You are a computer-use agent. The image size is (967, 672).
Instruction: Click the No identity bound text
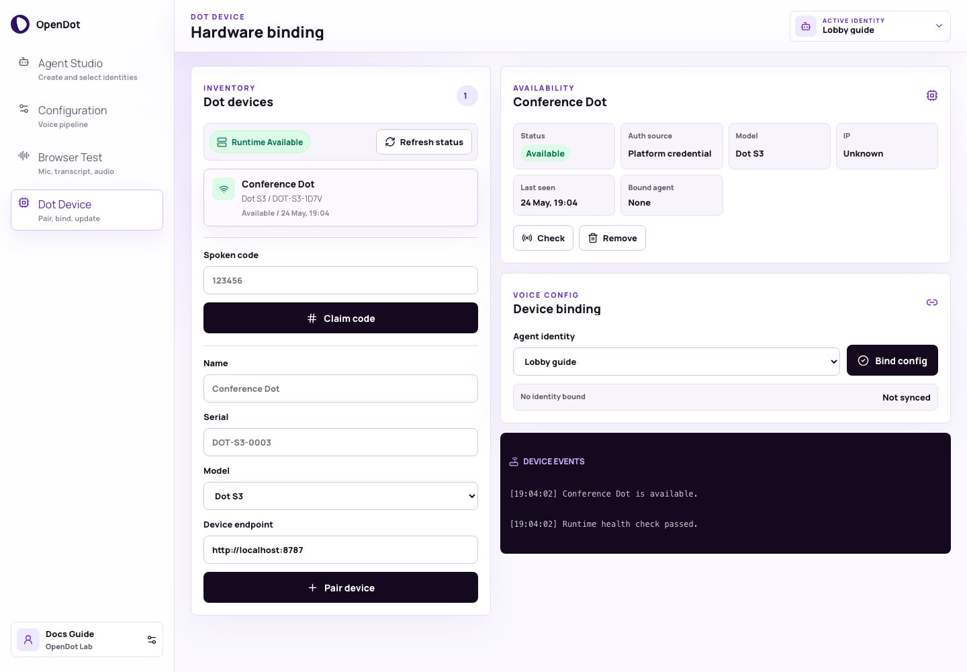(553, 396)
